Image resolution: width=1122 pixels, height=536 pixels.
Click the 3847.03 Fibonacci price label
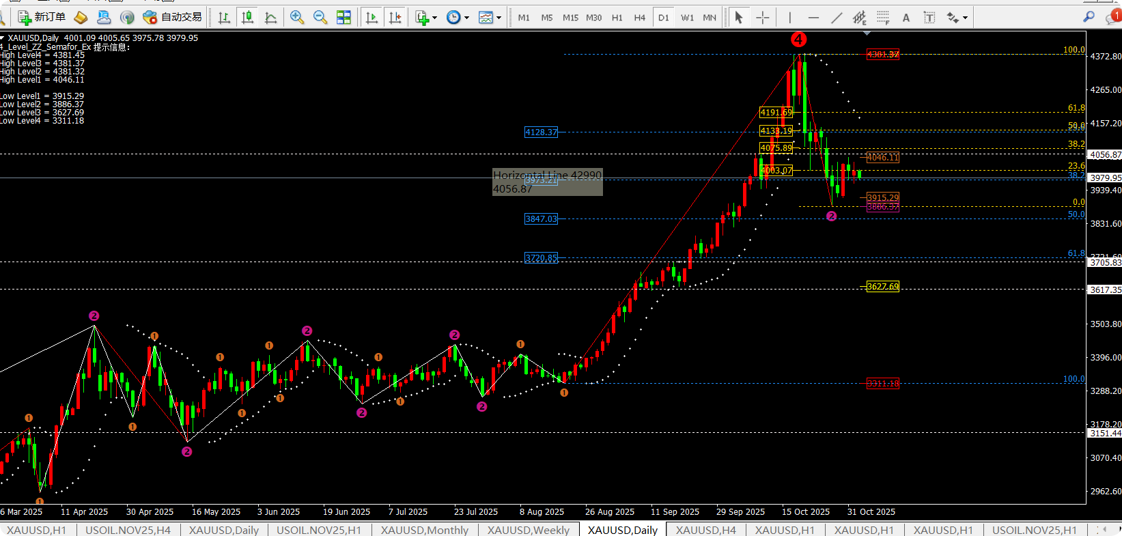click(541, 219)
